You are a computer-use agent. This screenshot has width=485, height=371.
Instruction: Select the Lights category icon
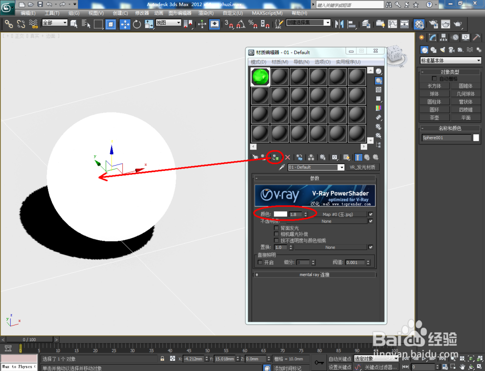pos(443,50)
